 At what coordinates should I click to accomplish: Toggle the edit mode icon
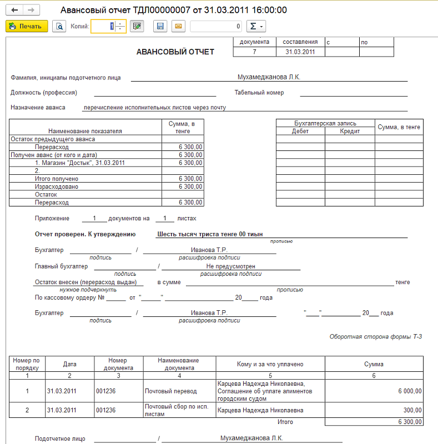pos(137,26)
